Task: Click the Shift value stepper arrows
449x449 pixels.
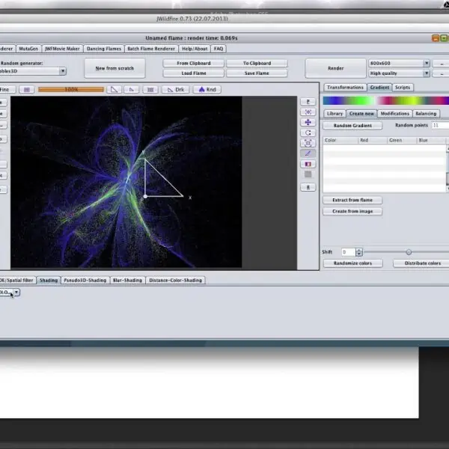Action: [359, 252]
